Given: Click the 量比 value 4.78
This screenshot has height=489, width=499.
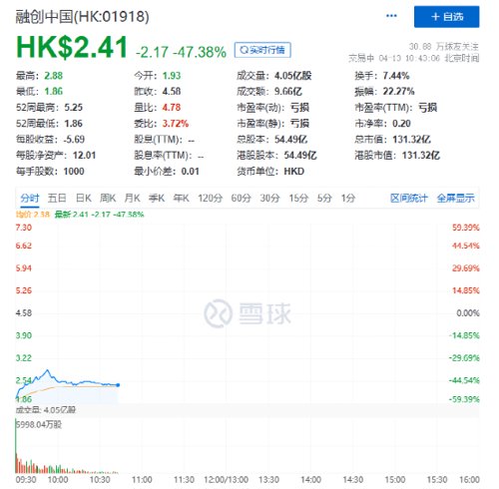Looking at the screenshot, I should click(172, 108).
